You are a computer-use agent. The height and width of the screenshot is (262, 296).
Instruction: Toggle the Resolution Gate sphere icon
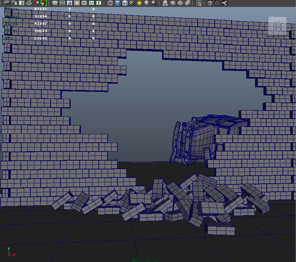point(70,3)
